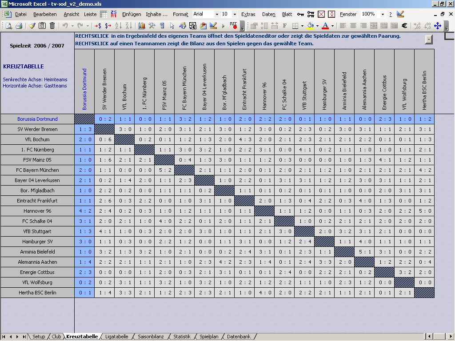Open the Datei menu
455x341 pixels.
click(21, 14)
